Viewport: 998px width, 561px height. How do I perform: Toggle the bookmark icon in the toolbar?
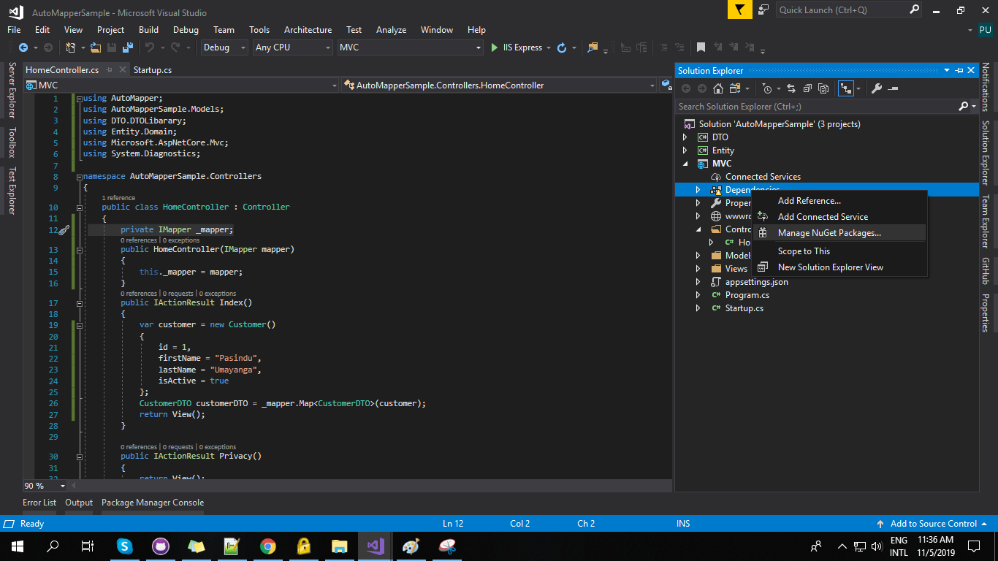point(701,47)
